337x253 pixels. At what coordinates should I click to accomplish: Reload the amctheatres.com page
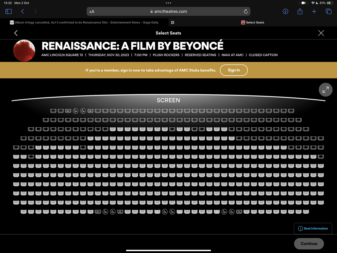[246, 11]
